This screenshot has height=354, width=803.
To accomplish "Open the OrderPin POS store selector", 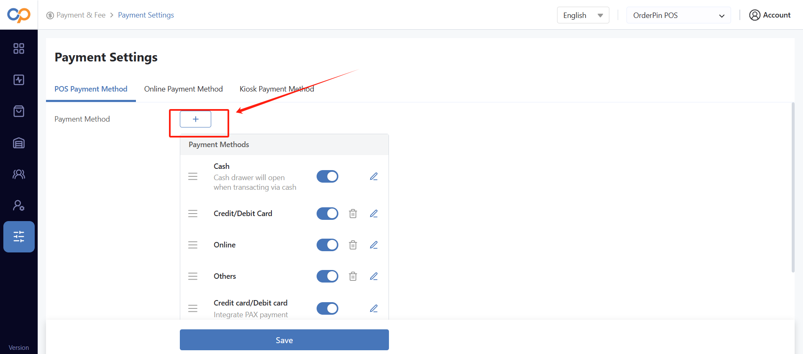I will point(678,15).
